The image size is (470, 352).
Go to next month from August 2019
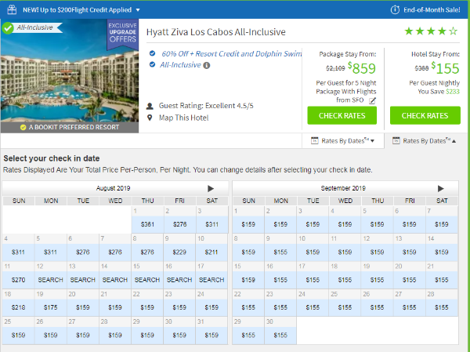pos(211,188)
